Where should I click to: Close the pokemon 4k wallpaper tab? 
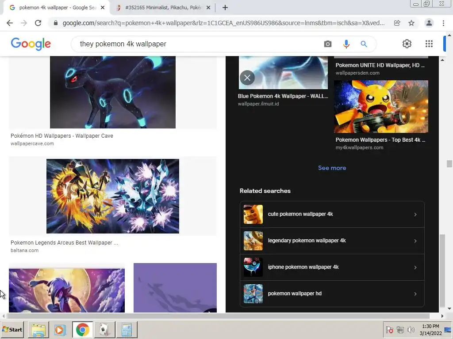(x=103, y=8)
